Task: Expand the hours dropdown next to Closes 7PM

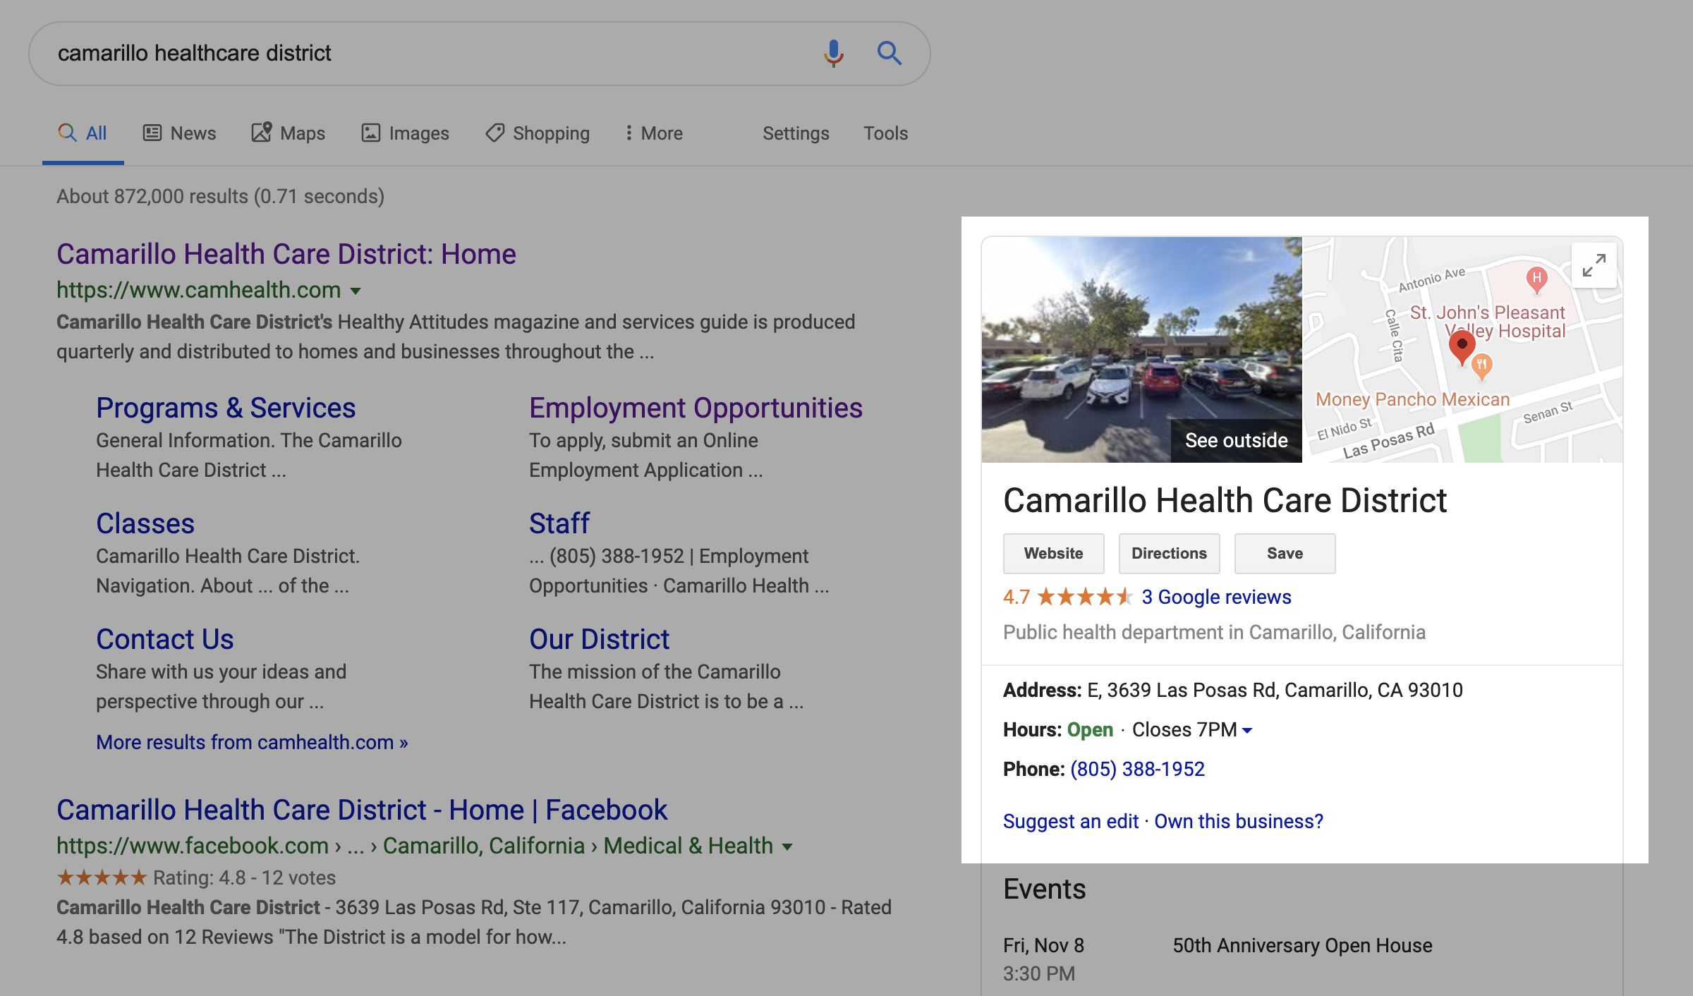Action: point(1247,731)
